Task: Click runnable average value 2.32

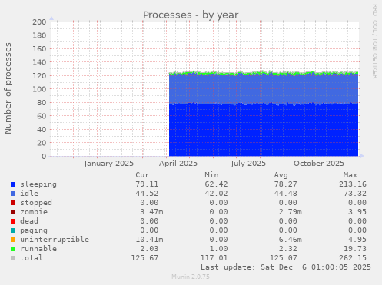Action: pos(287,249)
